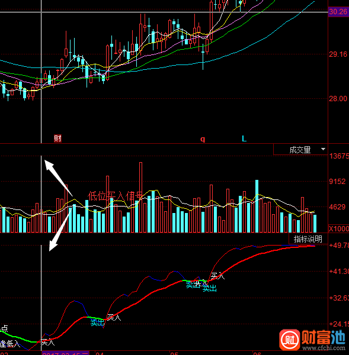Viewport: 349px width, 355px height.
Task: Click the upward-pointing white arrow annotation
Action: click(x=58, y=177)
